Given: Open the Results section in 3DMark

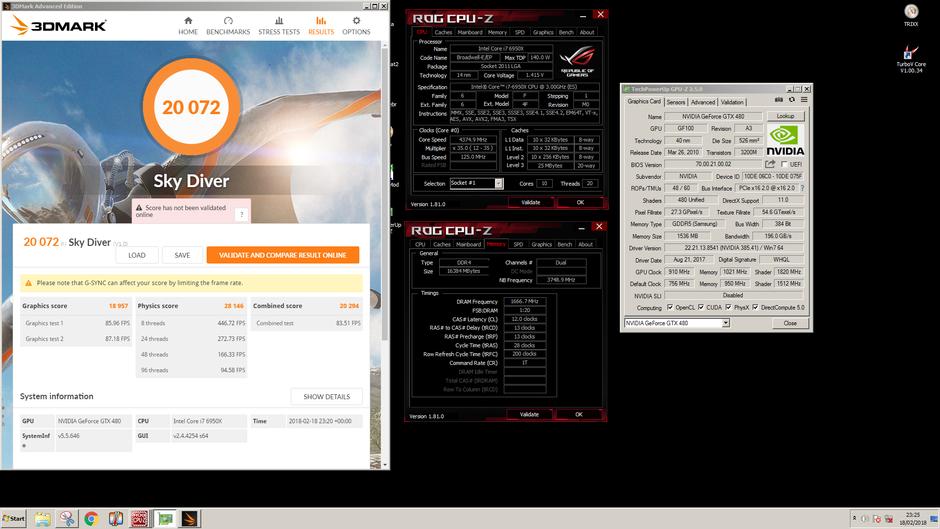Looking at the screenshot, I should [321, 26].
